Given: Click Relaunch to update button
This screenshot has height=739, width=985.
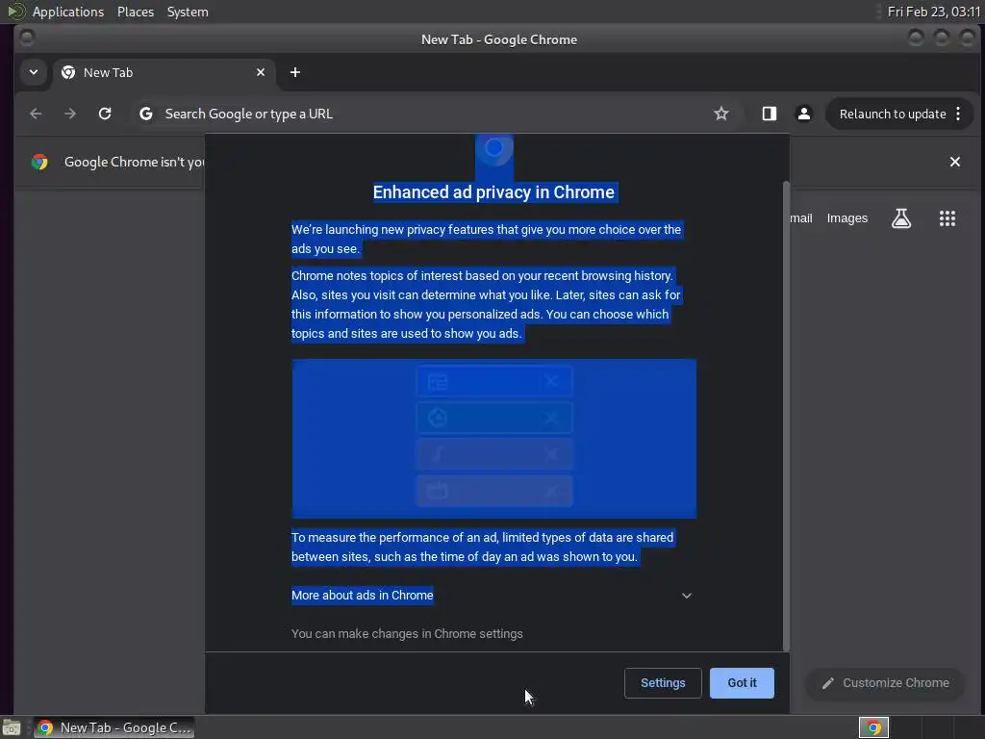Looking at the screenshot, I should click(892, 114).
